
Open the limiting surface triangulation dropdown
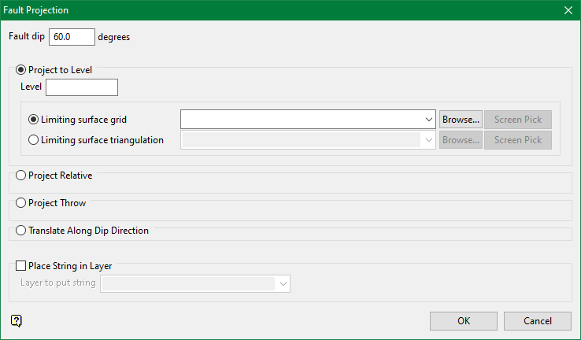tap(428, 140)
